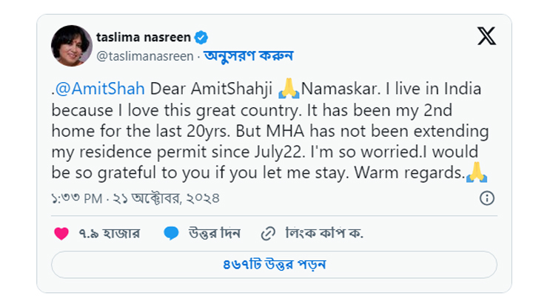
Task: Click the chain link copy icon
Action: pos(268,234)
